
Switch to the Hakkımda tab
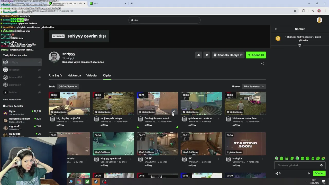(74, 76)
